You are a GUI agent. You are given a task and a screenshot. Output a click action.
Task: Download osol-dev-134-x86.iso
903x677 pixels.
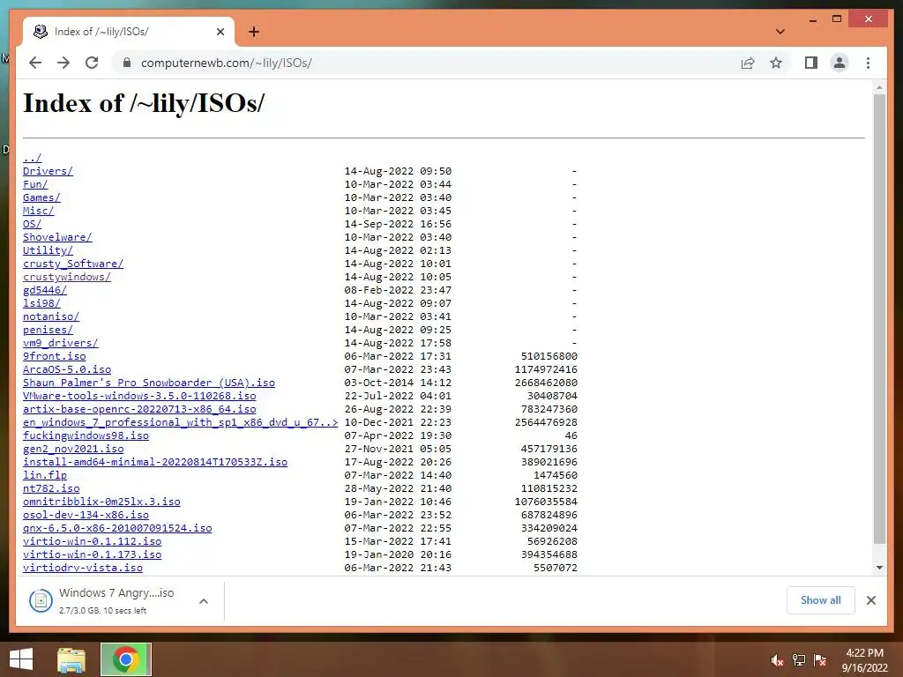click(86, 515)
